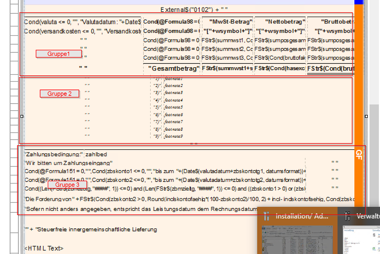
Task: Click the "Wir bitten um Zahlungseingang" line
Action: click(x=68, y=163)
